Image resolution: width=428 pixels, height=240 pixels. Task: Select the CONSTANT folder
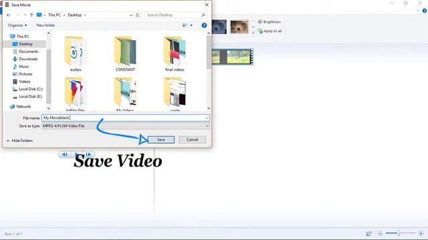(x=125, y=54)
